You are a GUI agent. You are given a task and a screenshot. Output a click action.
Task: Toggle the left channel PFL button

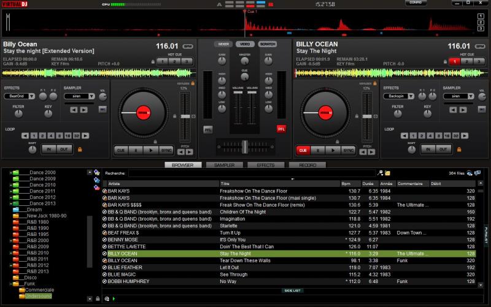click(208, 129)
